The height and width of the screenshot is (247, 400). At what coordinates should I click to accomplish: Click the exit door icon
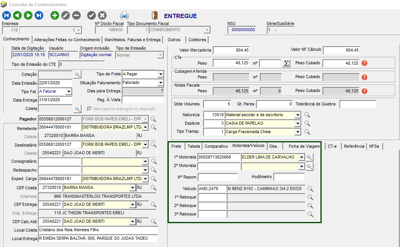(x=155, y=15)
